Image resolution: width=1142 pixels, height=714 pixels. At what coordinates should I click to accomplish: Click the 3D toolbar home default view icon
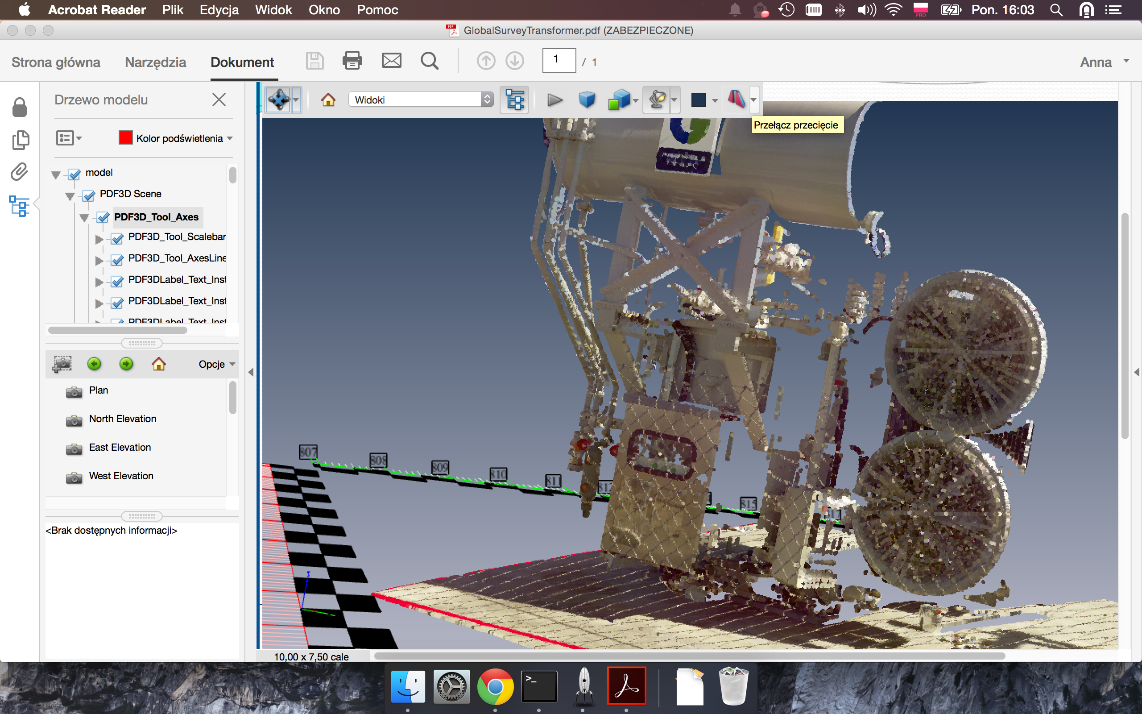328,100
